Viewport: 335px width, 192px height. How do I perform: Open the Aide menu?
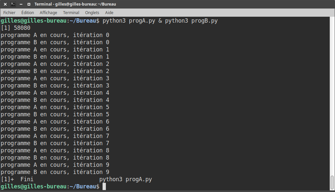click(x=109, y=12)
